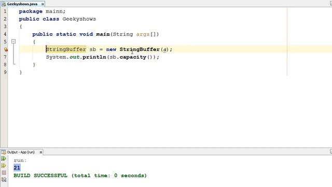
Task: Click the println call on line 7
Action: click(x=94, y=57)
